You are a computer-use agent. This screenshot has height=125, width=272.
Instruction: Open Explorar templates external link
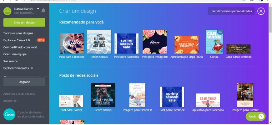[18, 68]
